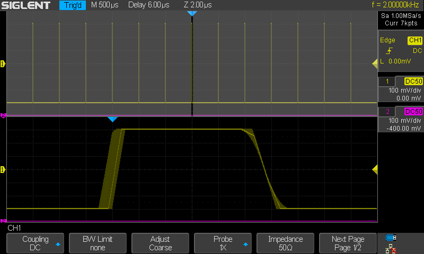This screenshot has width=424, height=254.
Task: Click channel 1 ground marker in main window
Action: pos(3,64)
